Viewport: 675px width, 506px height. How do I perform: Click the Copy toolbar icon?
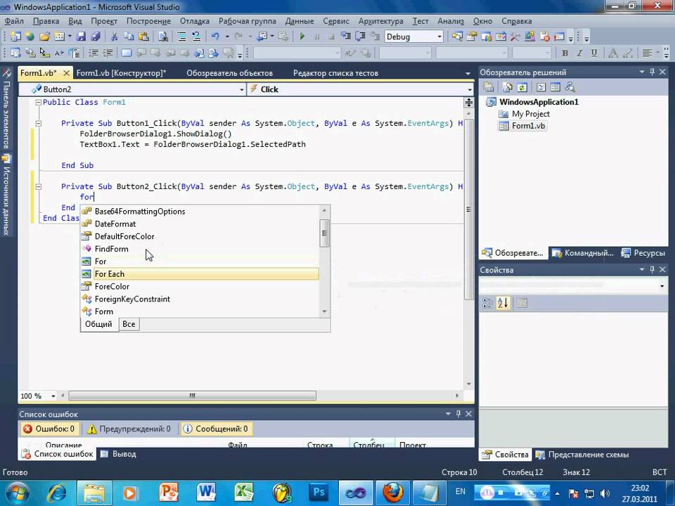pos(129,37)
